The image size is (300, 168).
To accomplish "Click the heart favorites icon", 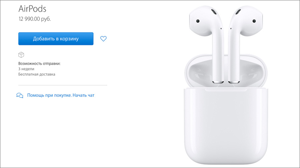I will coord(103,39).
